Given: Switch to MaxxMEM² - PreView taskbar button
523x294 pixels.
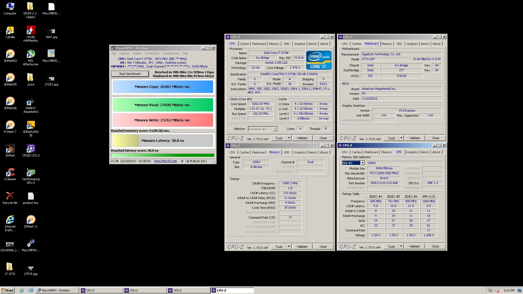Looking at the screenshot, I should (57, 290).
